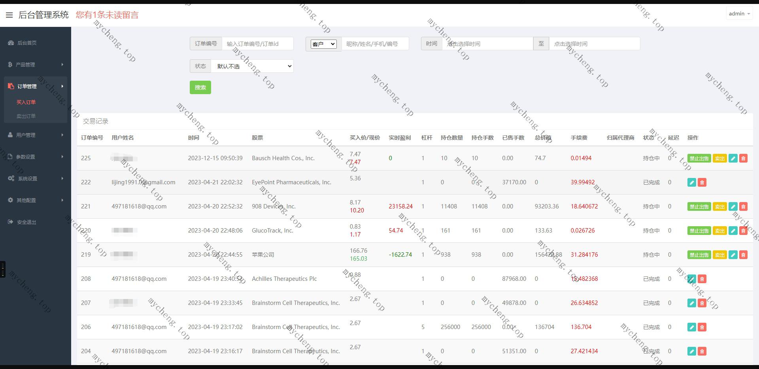This screenshot has height=369, width=759.
Task: Delete order 208 with the trash icon
Action: 702,279
